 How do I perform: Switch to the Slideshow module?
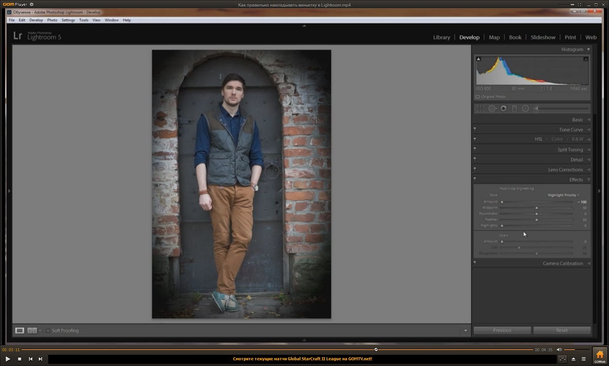tap(543, 37)
